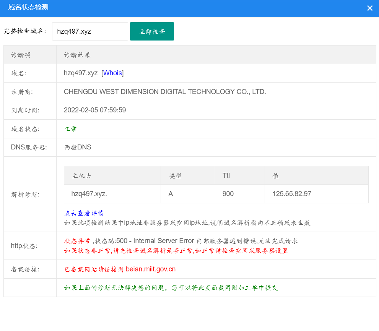Image resolution: width=379 pixels, height=331 pixels.
Task: Click the 备案链接 row label
Action: pyautogui.click(x=25, y=269)
